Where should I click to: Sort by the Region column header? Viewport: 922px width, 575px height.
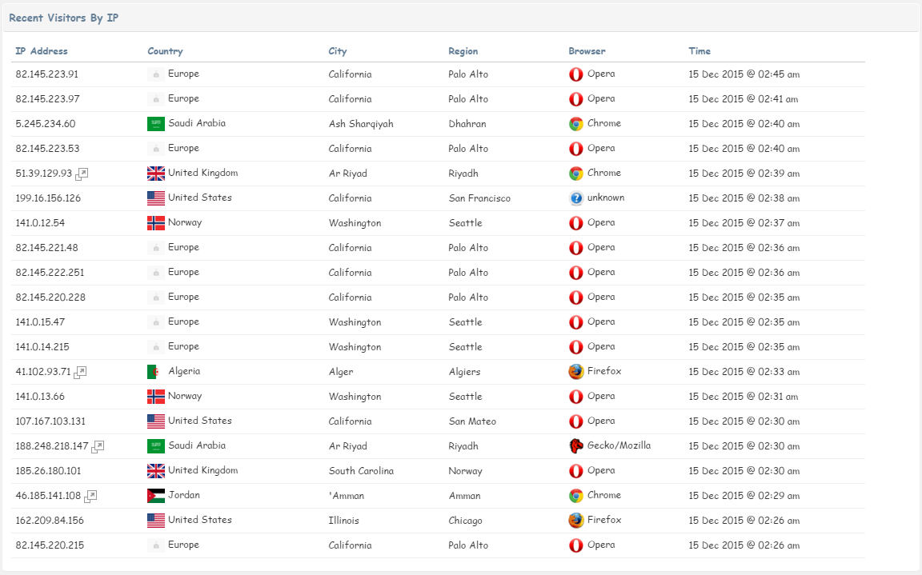463,51
